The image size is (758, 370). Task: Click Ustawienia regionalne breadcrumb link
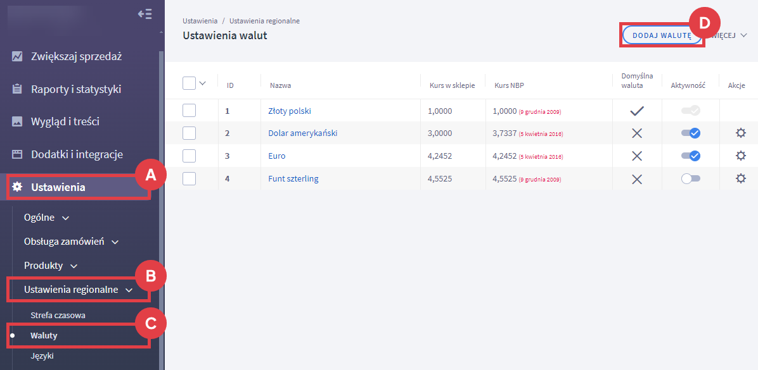(264, 21)
